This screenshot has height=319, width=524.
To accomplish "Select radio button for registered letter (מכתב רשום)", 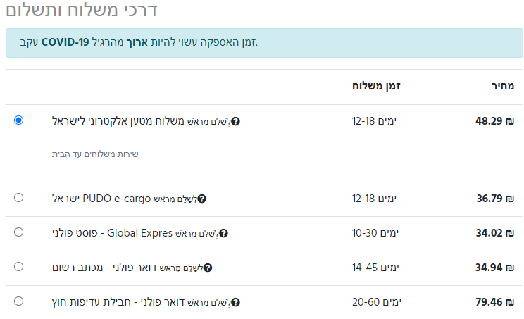I will coord(18,267).
